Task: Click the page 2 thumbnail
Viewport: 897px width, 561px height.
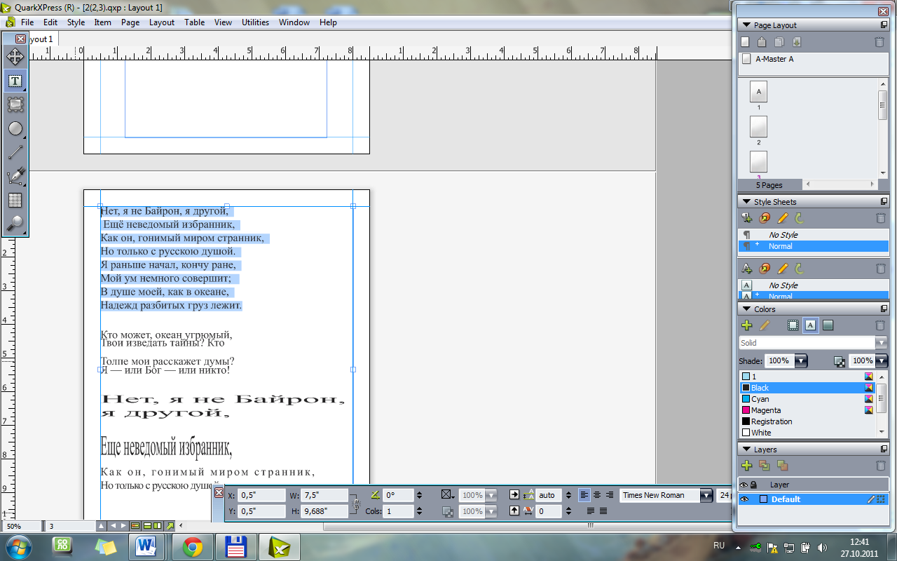Action: click(x=758, y=127)
